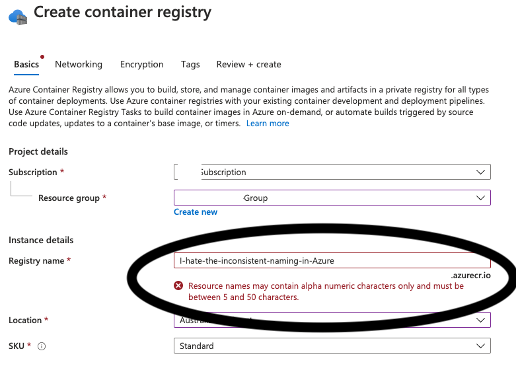Expand the Resource group dropdown

click(x=332, y=198)
